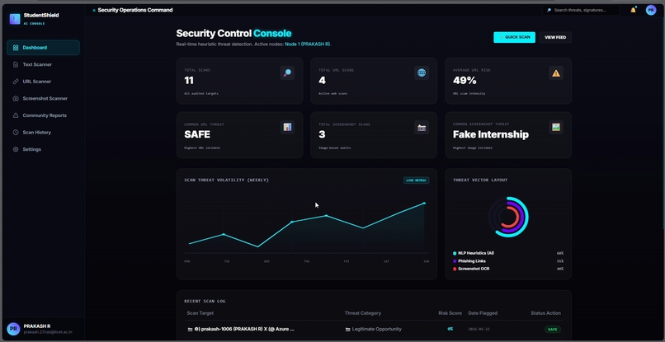Click the prakash-1006 scan log entry
This screenshot has width=665, height=342.
pos(241,329)
